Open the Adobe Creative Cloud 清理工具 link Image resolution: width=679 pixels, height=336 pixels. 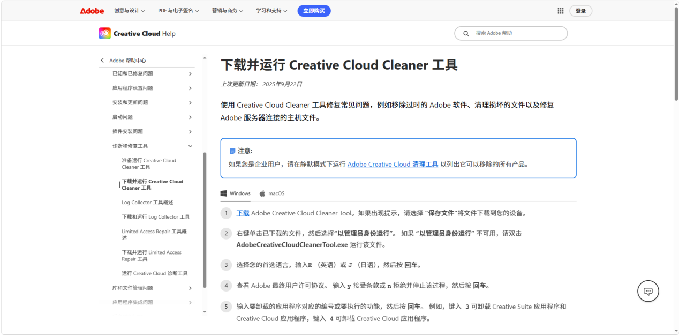tap(393, 165)
